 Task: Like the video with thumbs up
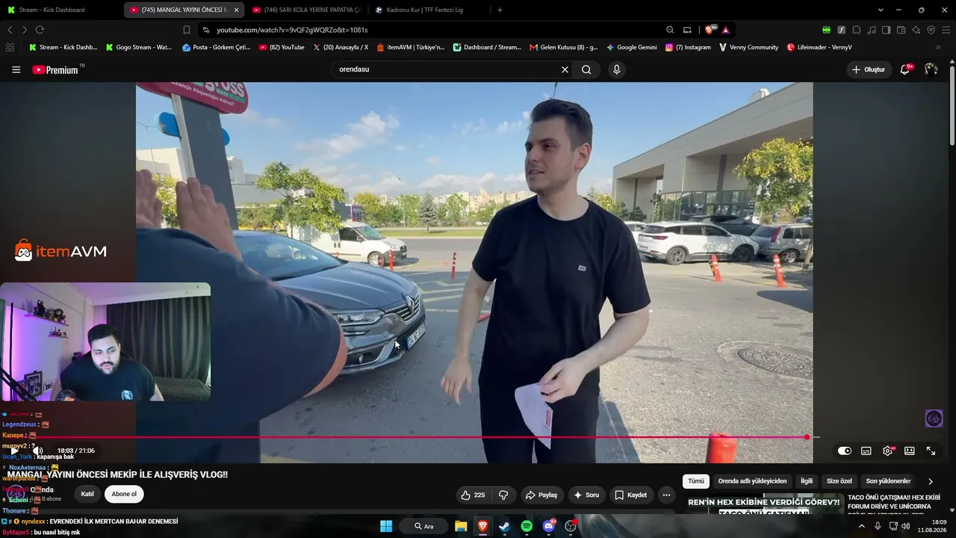point(473,495)
